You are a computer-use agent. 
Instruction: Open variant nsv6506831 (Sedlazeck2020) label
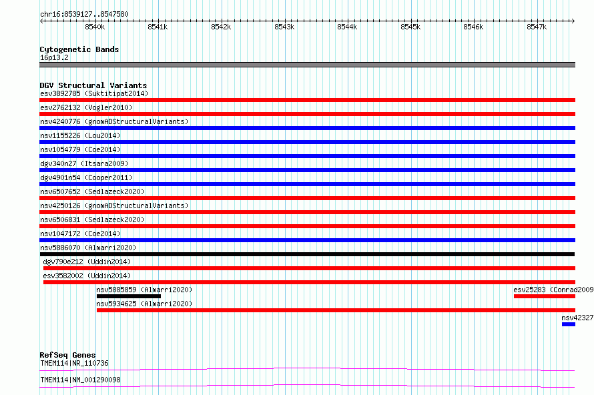click(x=92, y=220)
